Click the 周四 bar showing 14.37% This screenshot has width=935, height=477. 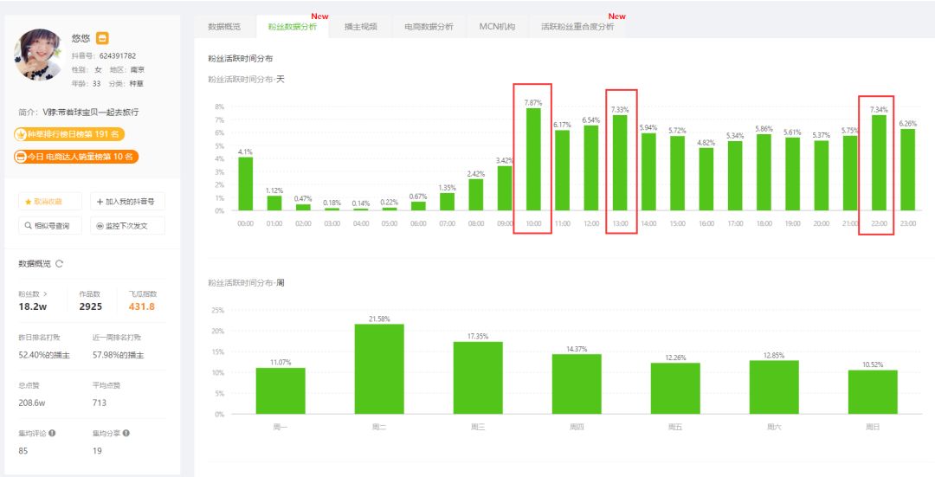pyautogui.click(x=577, y=384)
